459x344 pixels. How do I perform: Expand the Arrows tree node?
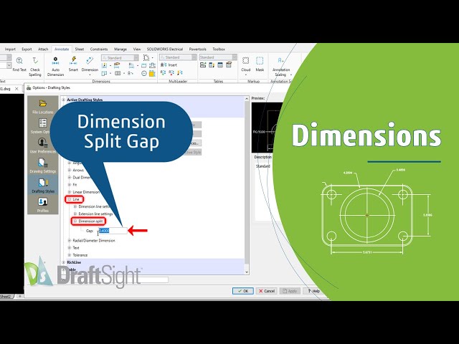pyautogui.click(x=70, y=170)
